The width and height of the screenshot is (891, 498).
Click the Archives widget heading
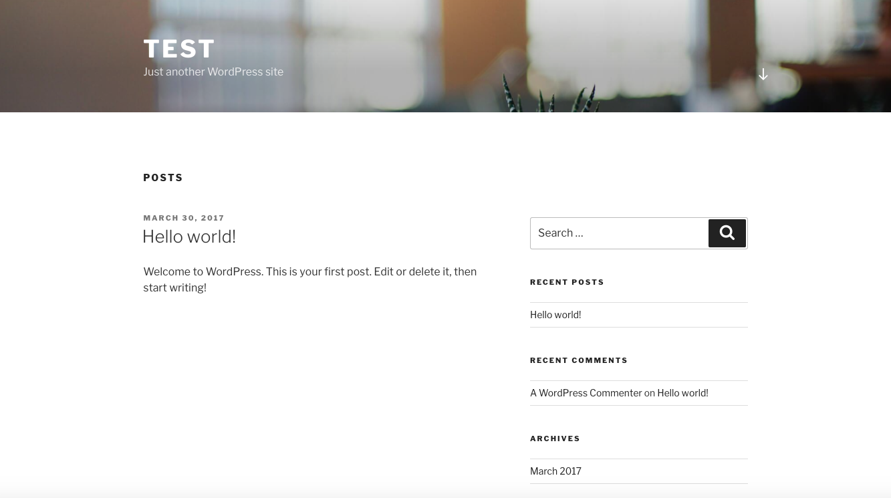pos(555,439)
